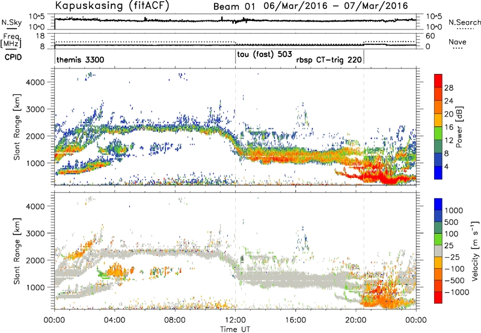The image size is (481, 333).
Task: Click Velocity colorbar segment between -25 and -100
Action: pos(438,263)
